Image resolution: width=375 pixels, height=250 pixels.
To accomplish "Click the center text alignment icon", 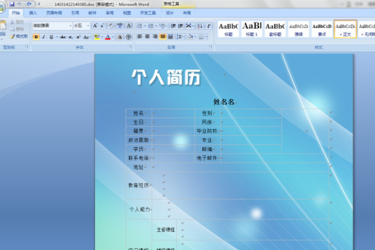I will 147,37.
